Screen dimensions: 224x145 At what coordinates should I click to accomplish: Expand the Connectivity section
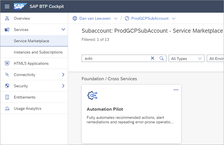pos(63,75)
